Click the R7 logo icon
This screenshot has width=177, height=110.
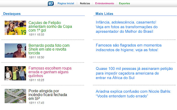[51, 4]
